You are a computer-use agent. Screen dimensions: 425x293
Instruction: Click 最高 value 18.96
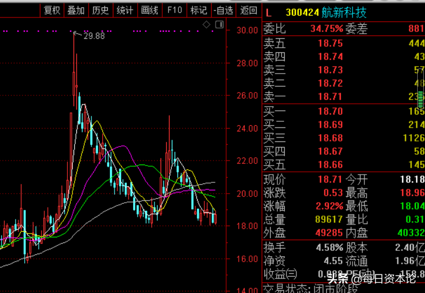tap(413, 193)
